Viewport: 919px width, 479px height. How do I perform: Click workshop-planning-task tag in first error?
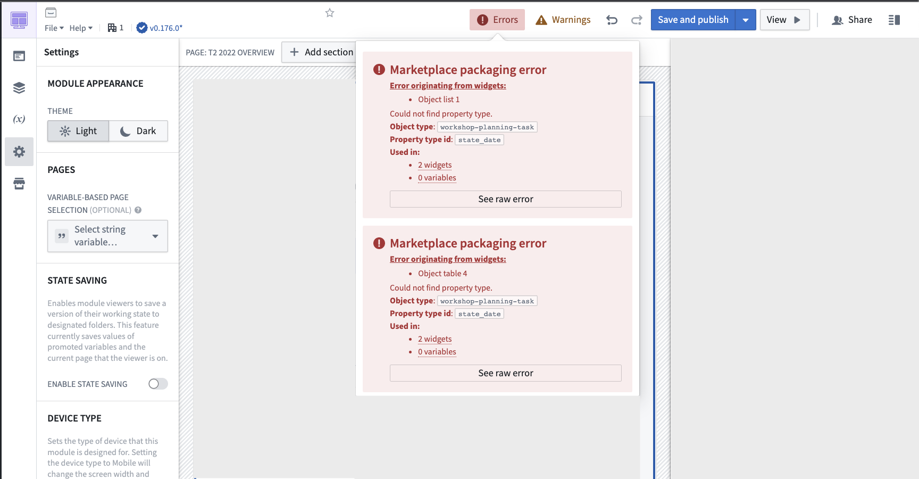click(x=487, y=127)
